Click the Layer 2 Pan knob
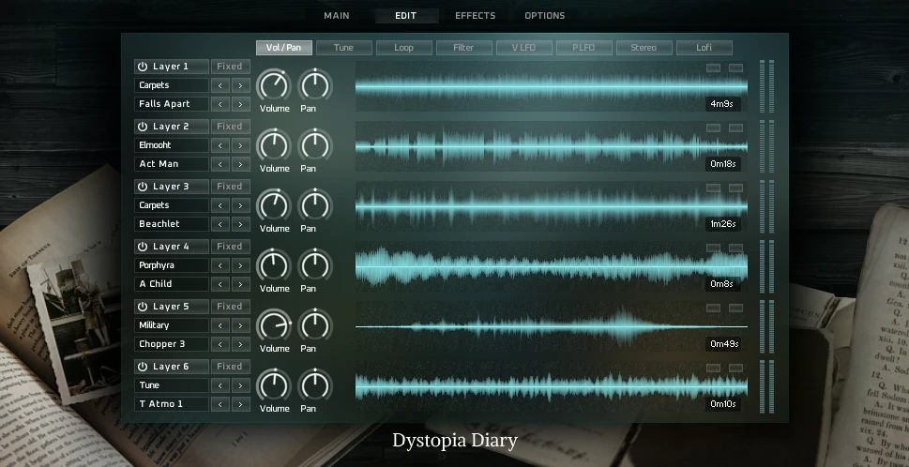 pyautogui.click(x=315, y=145)
